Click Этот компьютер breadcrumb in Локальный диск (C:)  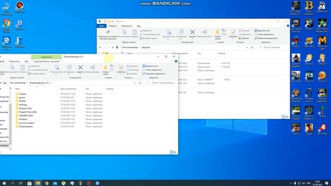[x=18, y=83]
